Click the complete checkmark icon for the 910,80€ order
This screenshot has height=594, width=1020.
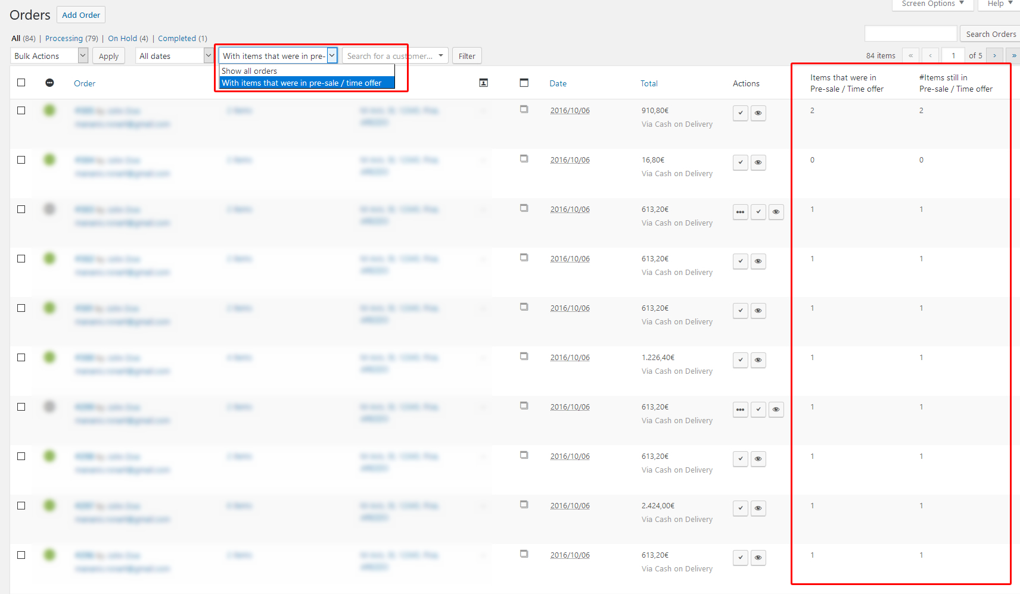pyautogui.click(x=740, y=113)
